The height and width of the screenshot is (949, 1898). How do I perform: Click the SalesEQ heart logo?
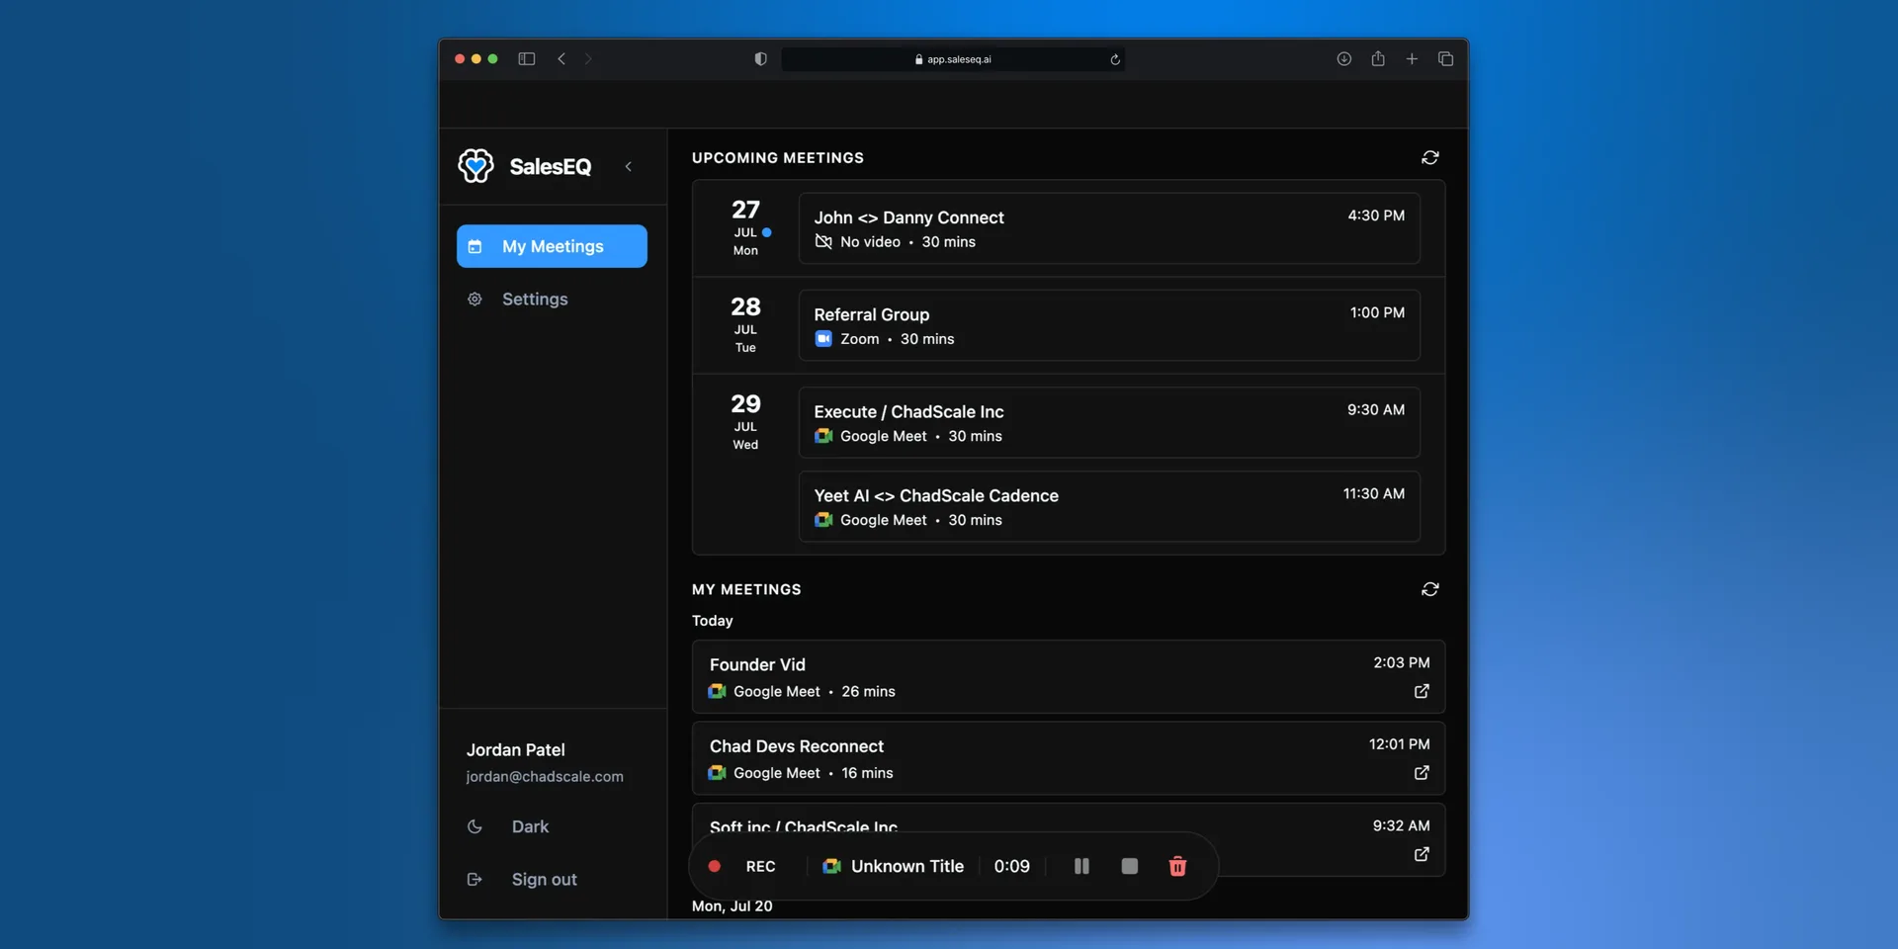[475, 166]
